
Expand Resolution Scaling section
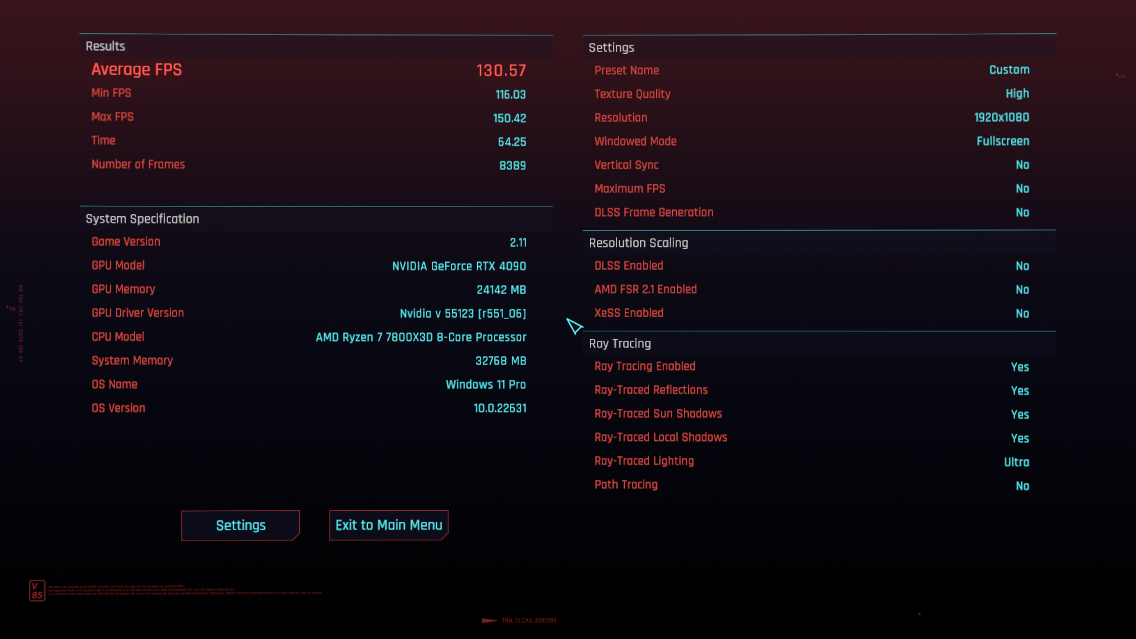point(637,242)
